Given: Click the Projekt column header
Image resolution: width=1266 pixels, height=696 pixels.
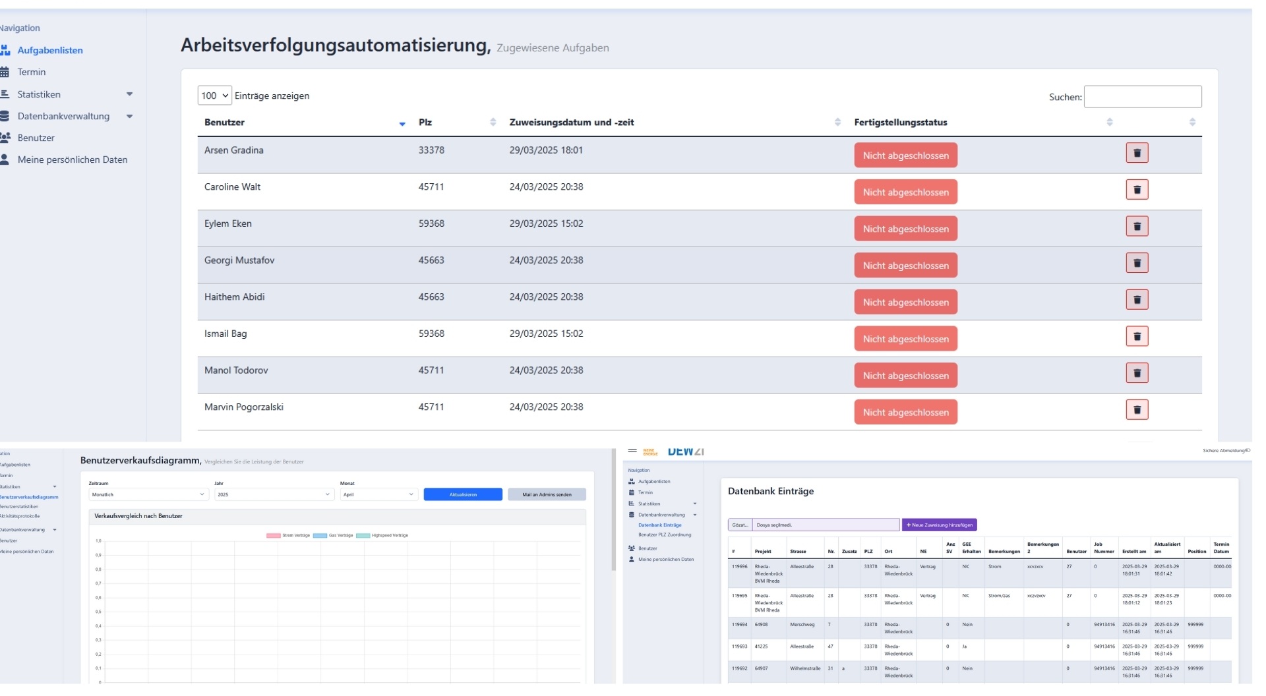Looking at the screenshot, I should click(763, 552).
